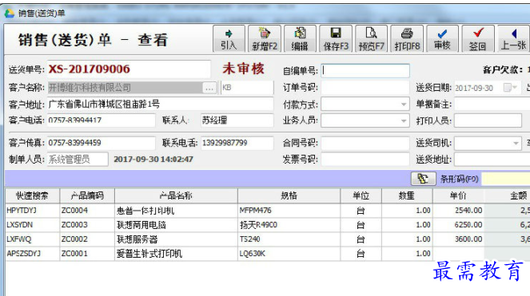Save document with 保存F3 button

click(336, 39)
